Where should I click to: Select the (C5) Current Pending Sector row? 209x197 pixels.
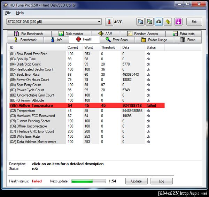click(x=87, y=121)
